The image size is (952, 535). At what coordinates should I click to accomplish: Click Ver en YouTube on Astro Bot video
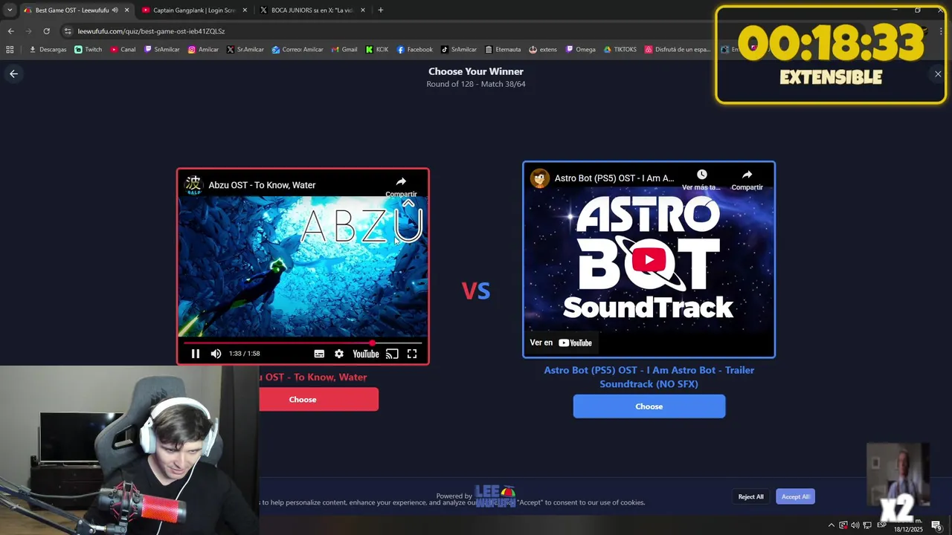(x=561, y=343)
